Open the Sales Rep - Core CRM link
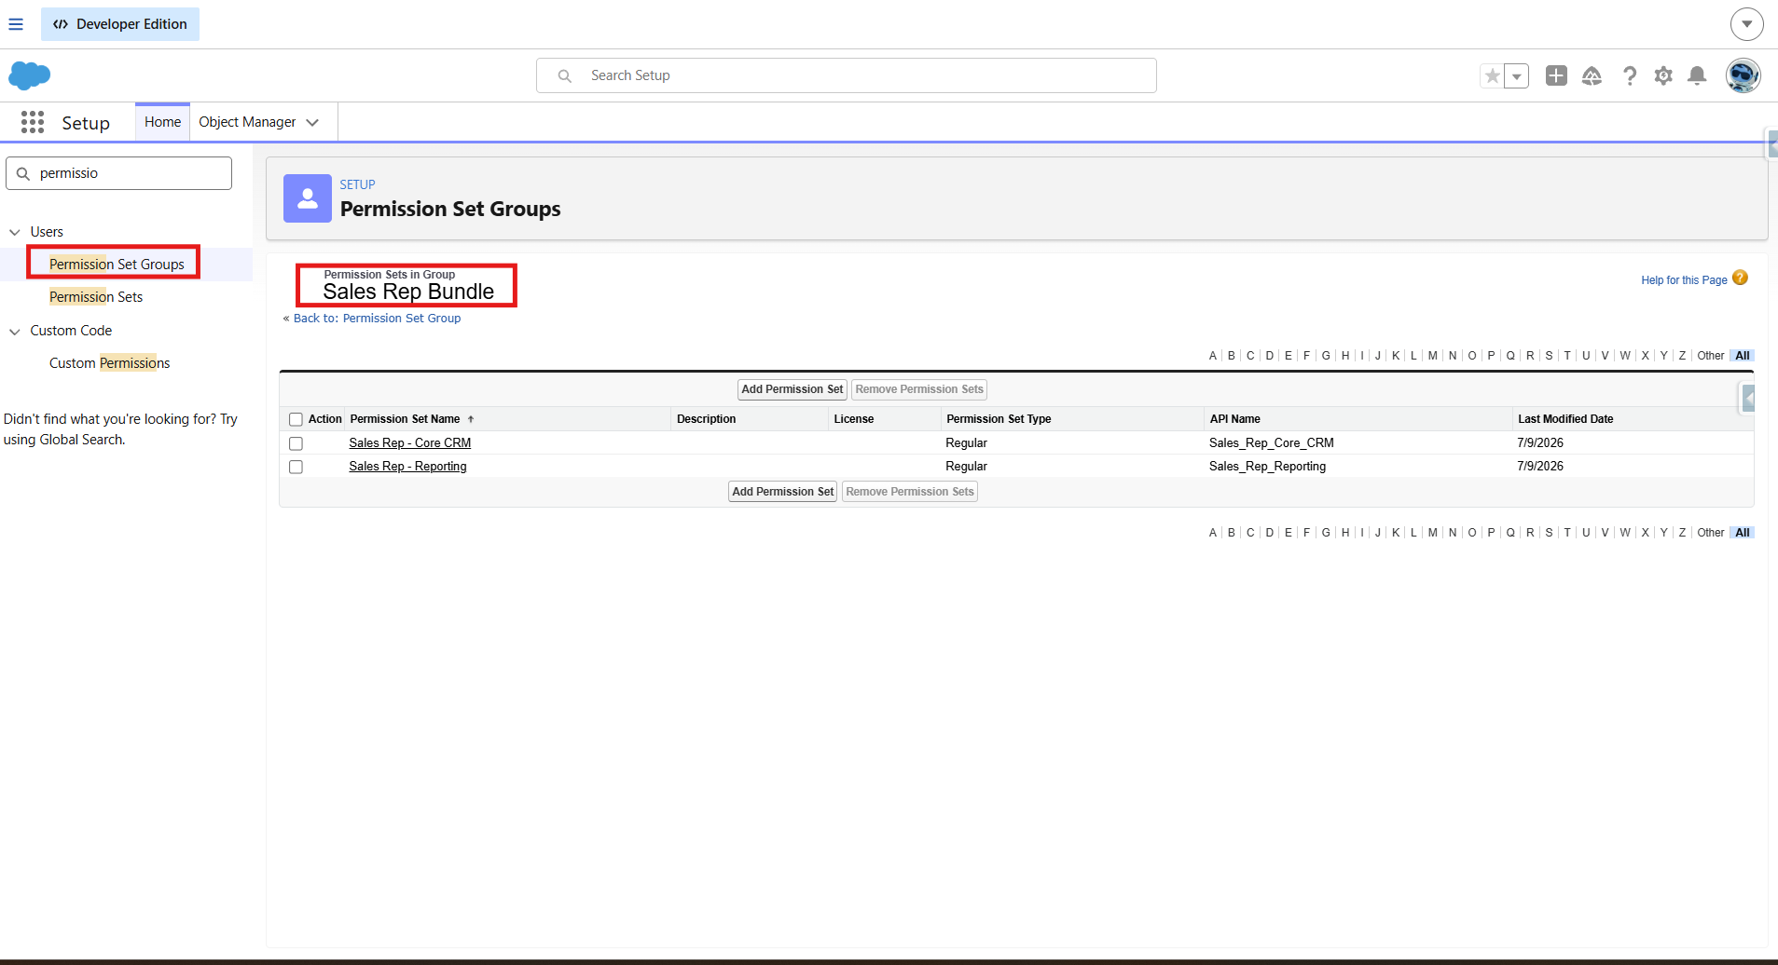Screen dimensions: 1778x965 pos(409,443)
